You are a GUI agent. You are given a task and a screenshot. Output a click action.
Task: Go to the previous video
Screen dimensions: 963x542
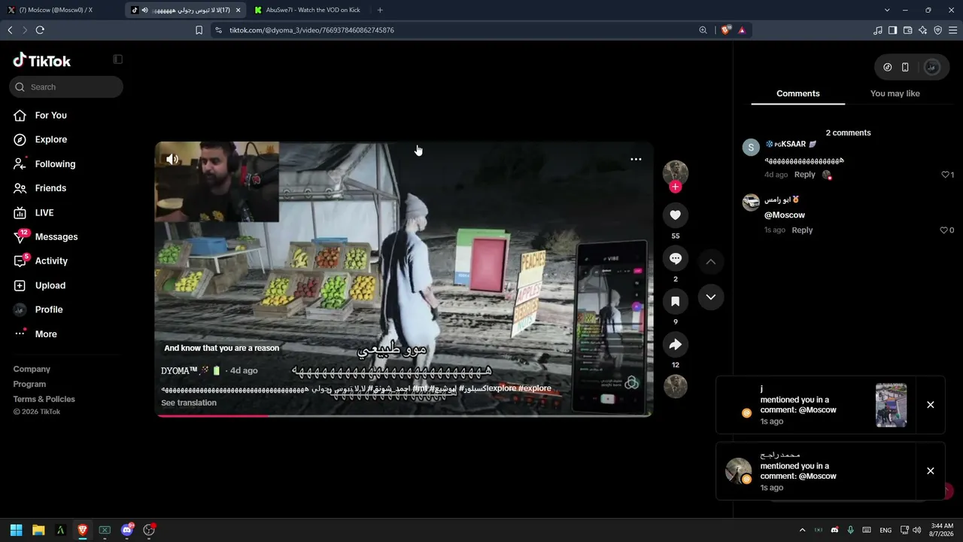pos(710,261)
